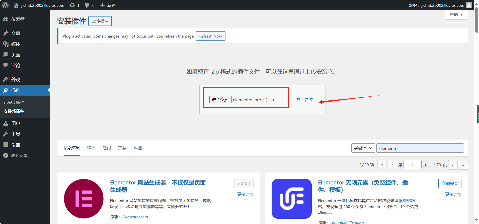Viewport: 479px width, 224px height.
Task: Click the 外观 paintbrush icon
Action: pos(6,79)
